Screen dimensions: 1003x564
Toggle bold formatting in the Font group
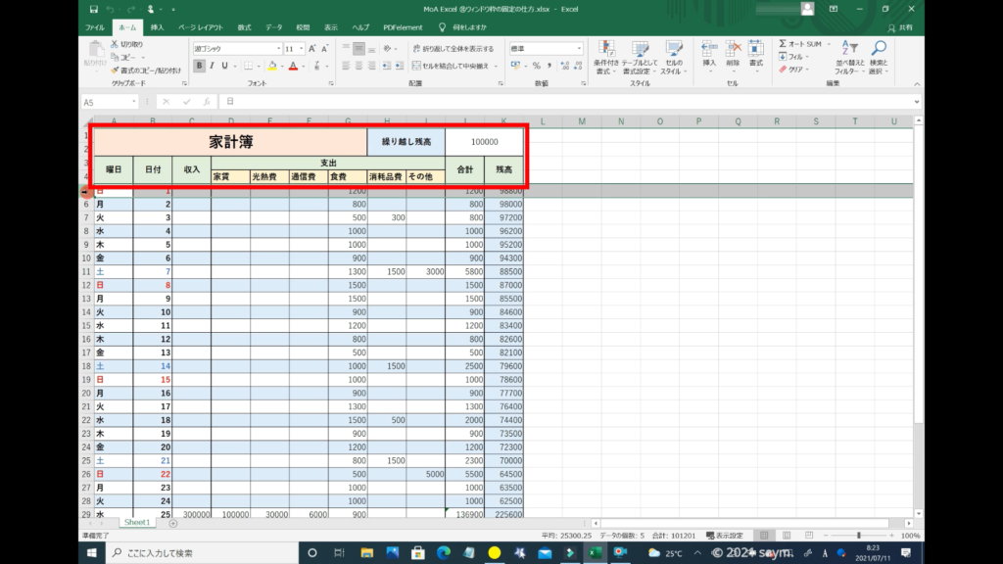tap(199, 66)
